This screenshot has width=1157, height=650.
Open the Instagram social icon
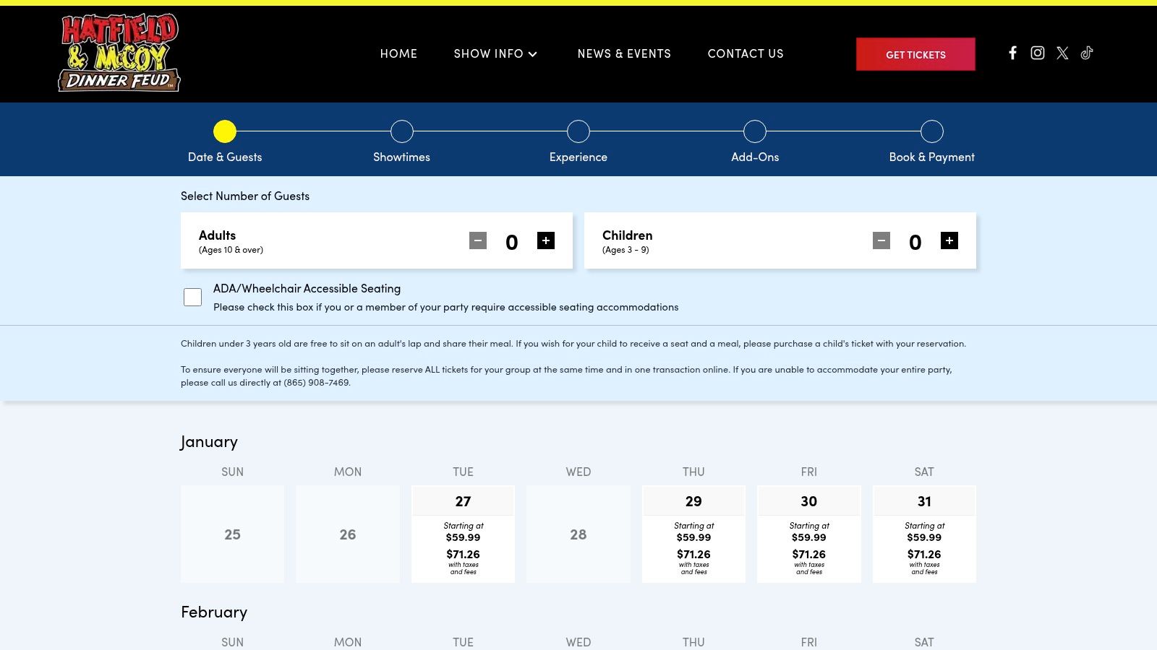1038,53
